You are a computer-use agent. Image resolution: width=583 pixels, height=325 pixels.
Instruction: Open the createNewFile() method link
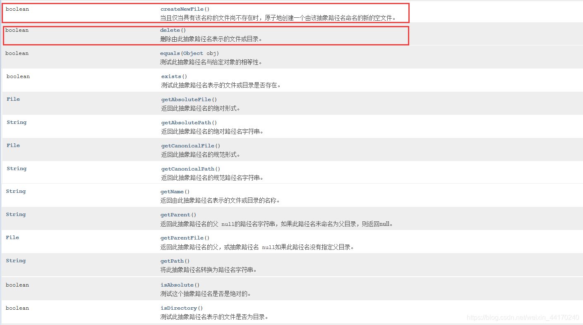point(185,9)
